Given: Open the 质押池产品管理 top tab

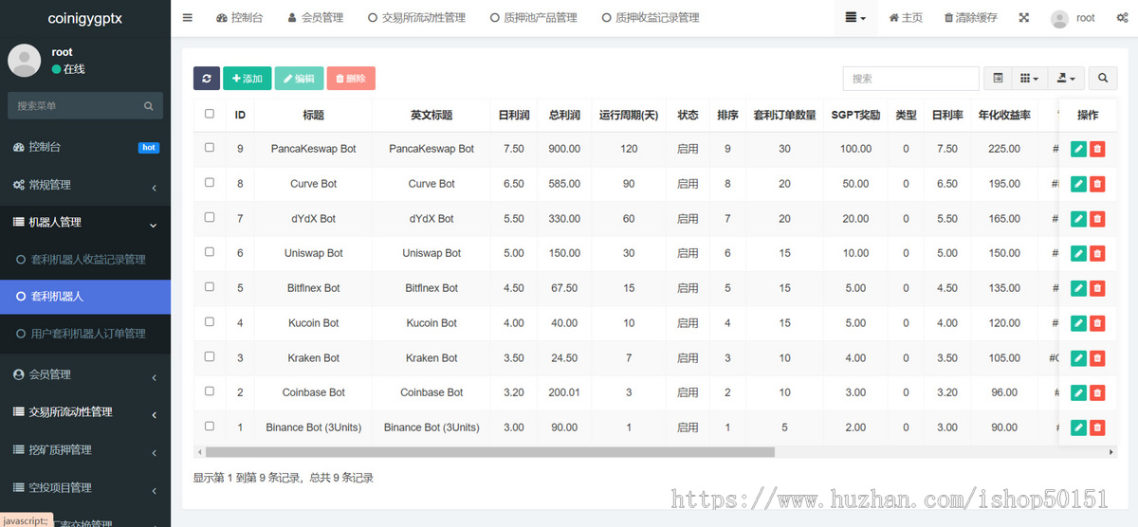Looking at the screenshot, I should point(534,18).
